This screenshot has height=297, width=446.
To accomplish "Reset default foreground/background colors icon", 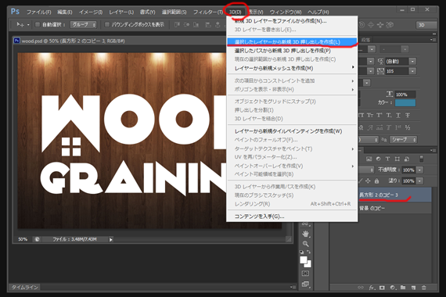I will point(302,252).
